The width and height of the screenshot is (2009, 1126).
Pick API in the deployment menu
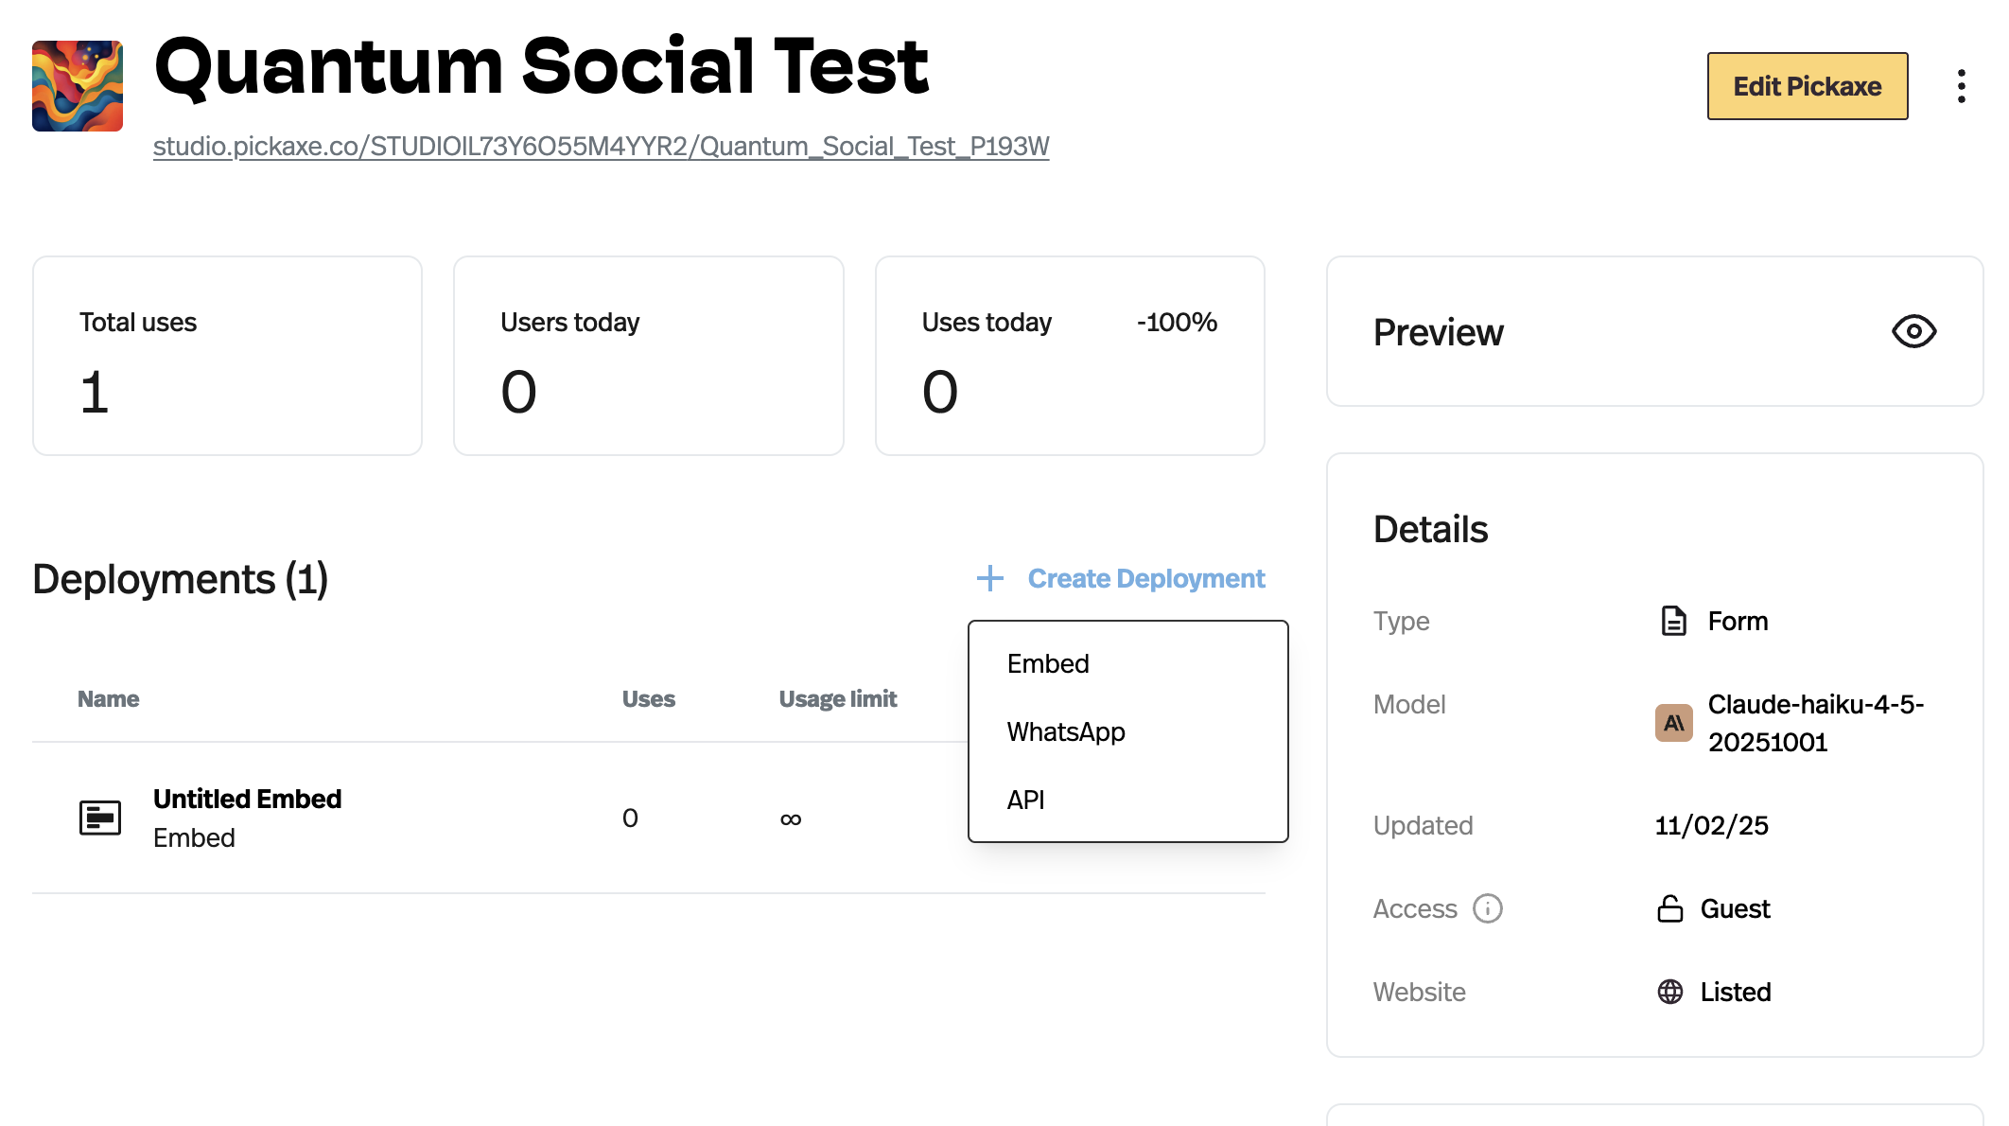[1025, 801]
